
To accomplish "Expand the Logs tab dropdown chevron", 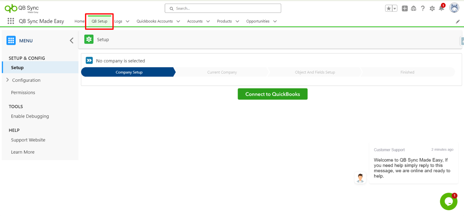I will coord(127,21).
